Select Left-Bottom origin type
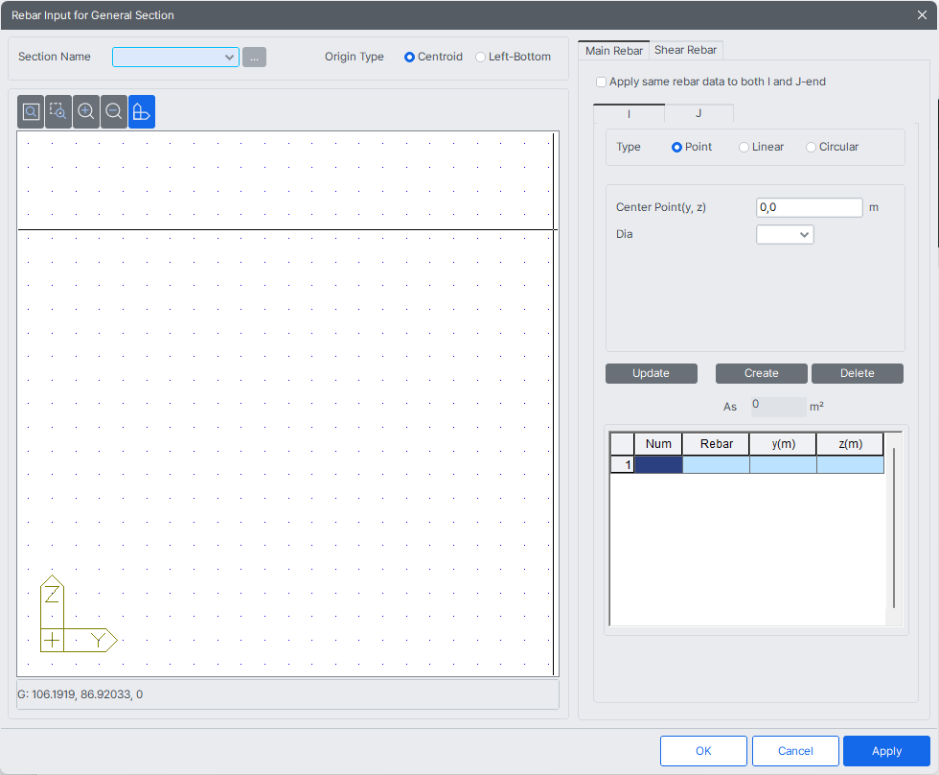939x775 pixels. (514, 57)
